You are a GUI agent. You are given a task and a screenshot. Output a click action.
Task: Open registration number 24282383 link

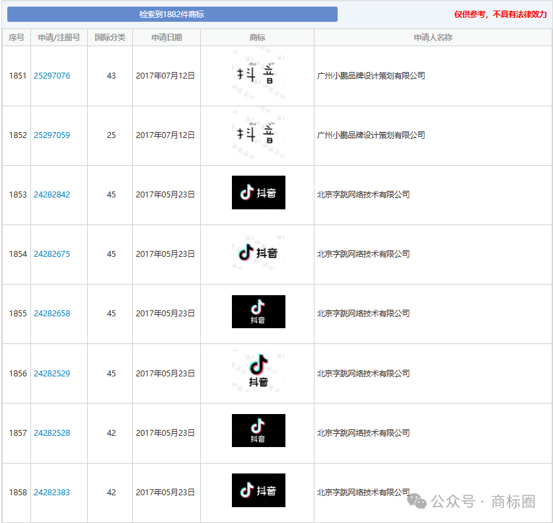52,493
